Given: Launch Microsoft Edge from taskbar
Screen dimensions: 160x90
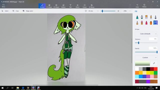Looking at the screenshot, I should click(x=23, y=88).
